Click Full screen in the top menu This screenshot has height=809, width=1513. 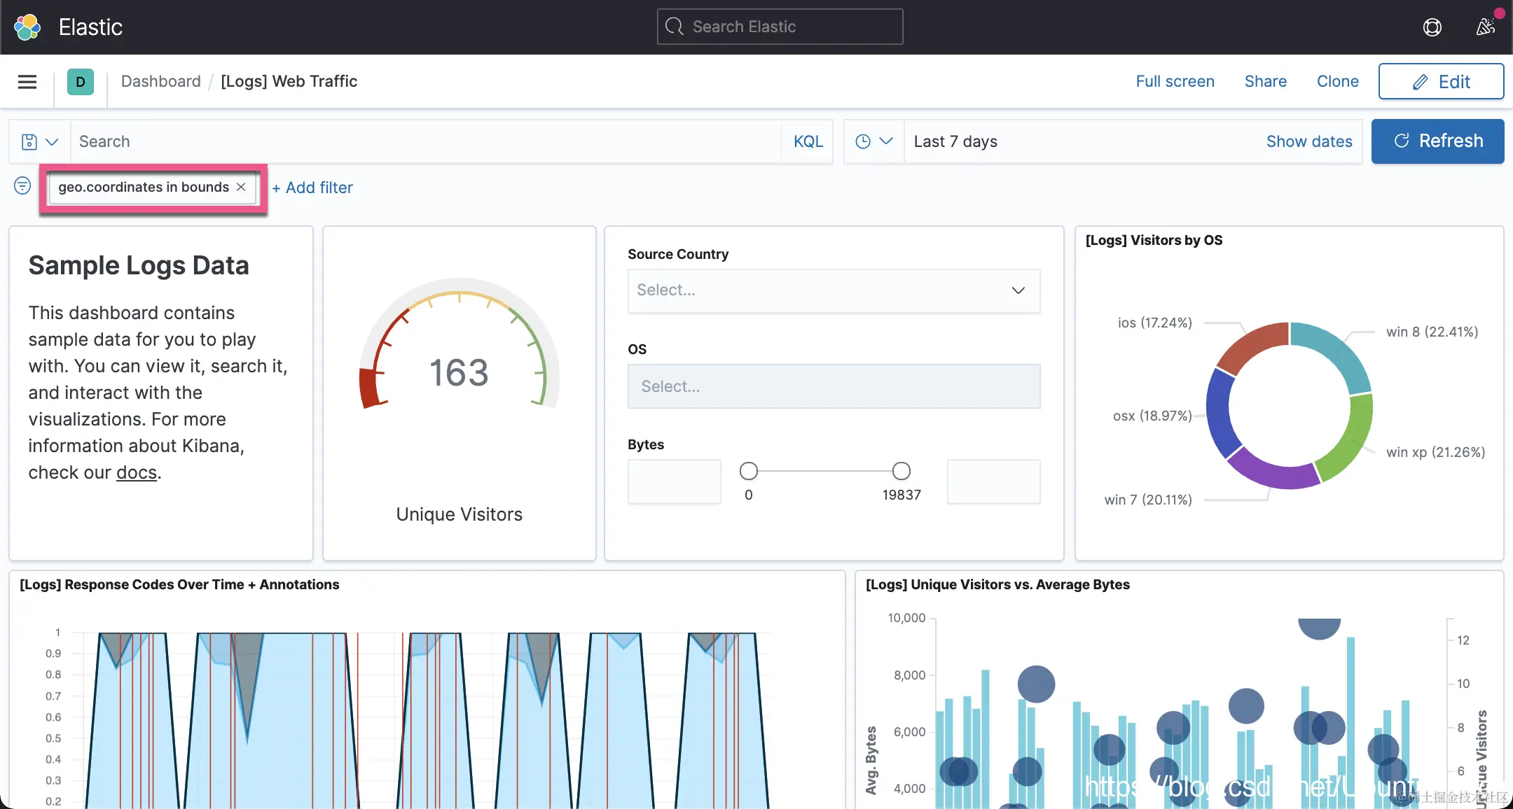1175,81
